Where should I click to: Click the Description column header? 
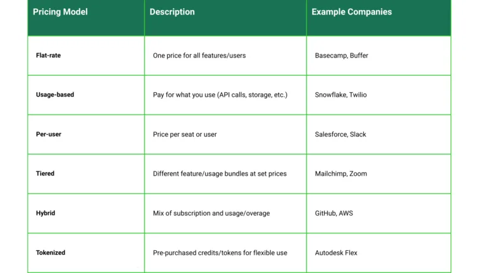(172, 12)
